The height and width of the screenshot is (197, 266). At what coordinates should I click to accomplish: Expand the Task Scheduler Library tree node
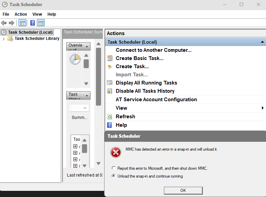(3, 39)
